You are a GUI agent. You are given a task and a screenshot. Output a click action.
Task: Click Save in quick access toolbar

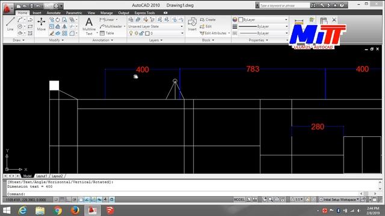click(x=32, y=6)
